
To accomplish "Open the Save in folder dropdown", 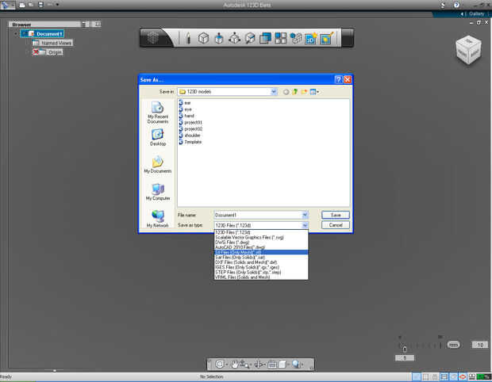I will click(x=274, y=91).
